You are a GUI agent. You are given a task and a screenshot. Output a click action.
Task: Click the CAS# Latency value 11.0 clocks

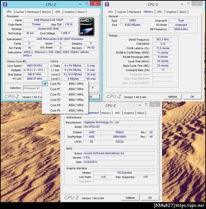tap(163, 48)
